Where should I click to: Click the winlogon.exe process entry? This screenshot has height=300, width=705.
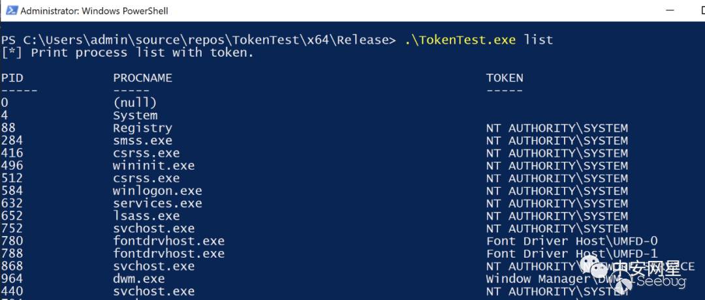tap(157, 191)
